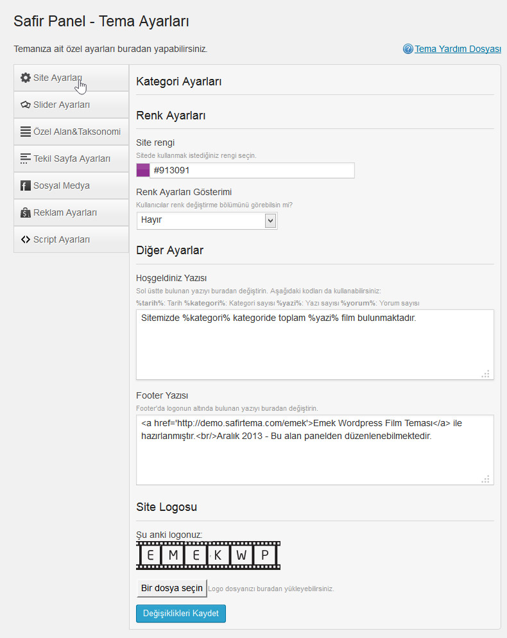Screen dimensions: 507x638
Task: Go to the Script Ayarları tab
Action: (x=71, y=239)
